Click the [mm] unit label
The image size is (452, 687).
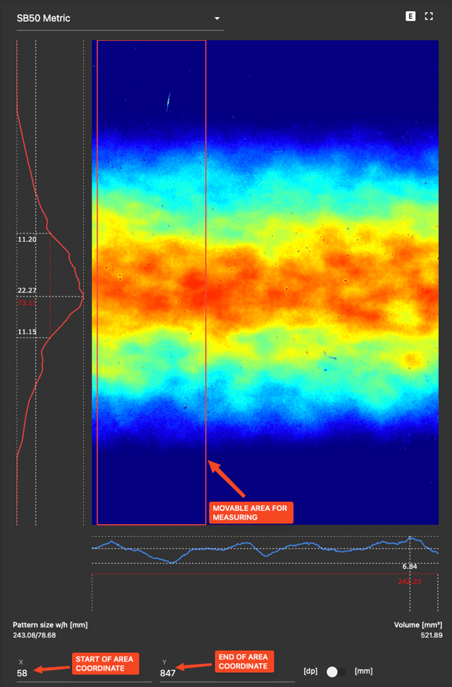364,671
